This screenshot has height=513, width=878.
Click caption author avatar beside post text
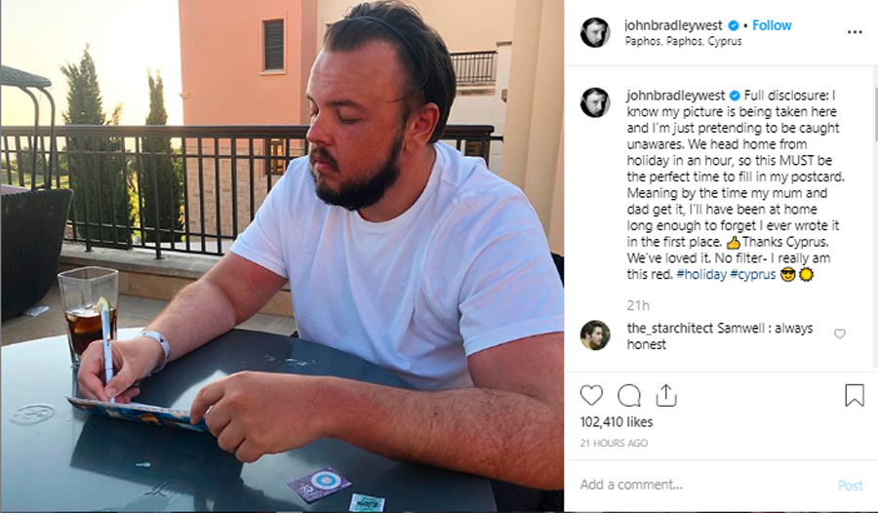pos(595,102)
